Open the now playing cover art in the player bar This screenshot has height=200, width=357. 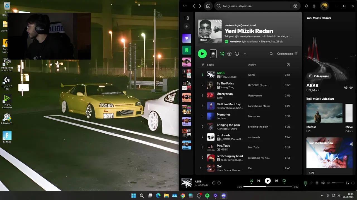187,183
